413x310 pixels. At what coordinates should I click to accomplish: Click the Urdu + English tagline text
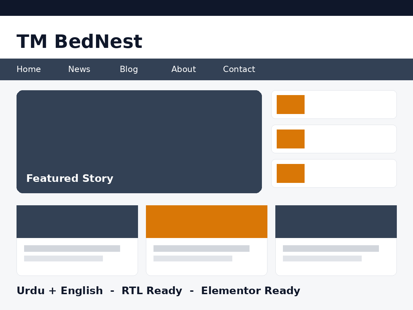[x=158, y=291]
